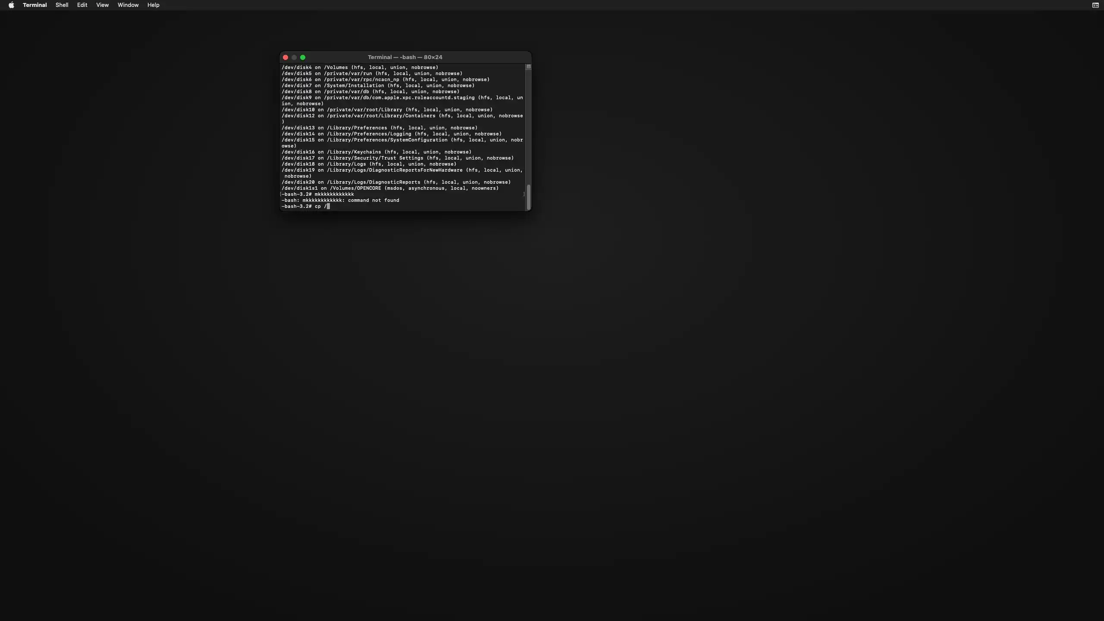
Task: Click the /Volumes/OPENCORE mount output line
Action: click(390, 188)
